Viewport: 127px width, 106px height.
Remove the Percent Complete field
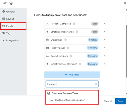click(104, 24)
